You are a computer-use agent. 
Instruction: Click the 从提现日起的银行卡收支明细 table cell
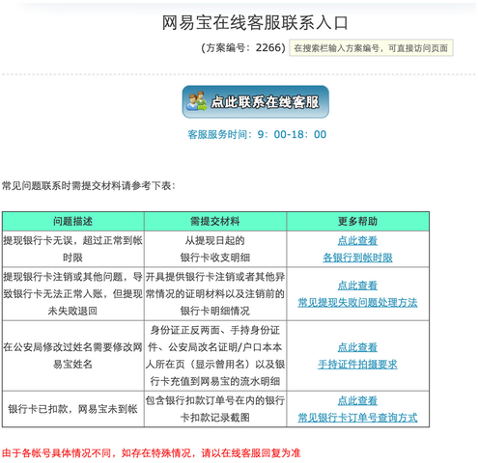coord(215,249)
